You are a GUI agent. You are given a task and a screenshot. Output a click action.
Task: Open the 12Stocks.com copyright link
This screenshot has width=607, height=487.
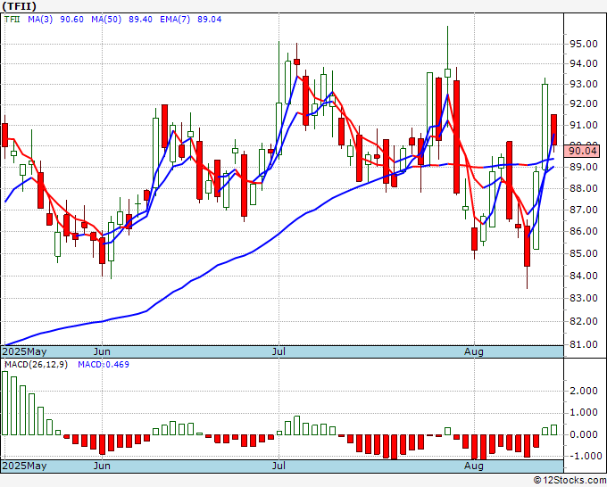pyautogui.click(x=570, y=481)
